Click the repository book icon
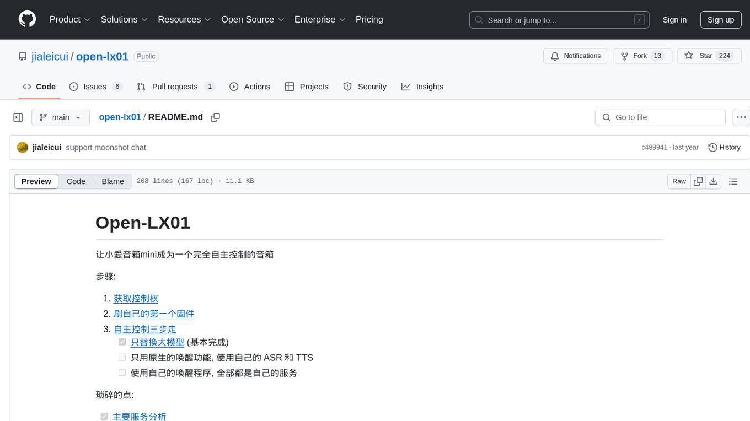 click(x=22, y=56)
